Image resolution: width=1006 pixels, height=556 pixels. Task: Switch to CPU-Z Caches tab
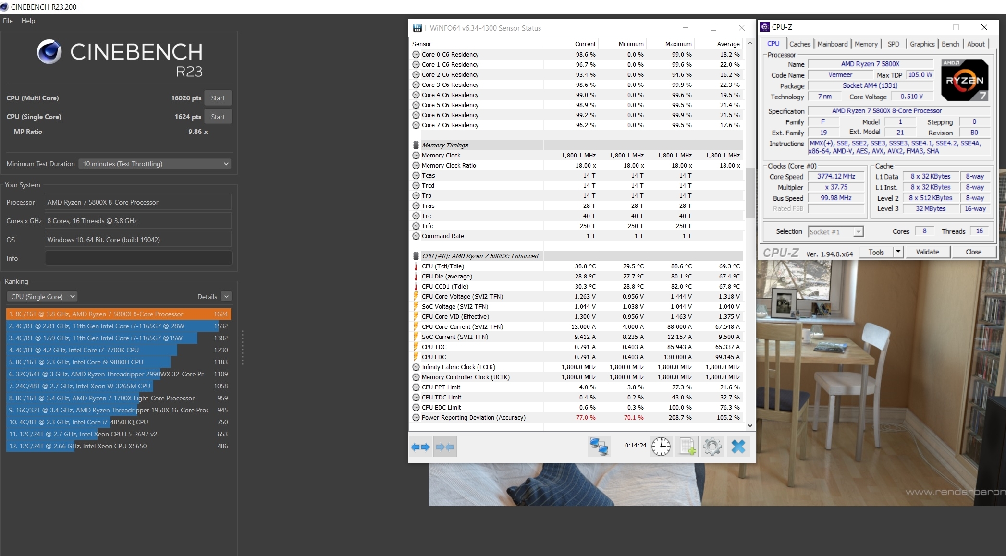coord(800,44)
